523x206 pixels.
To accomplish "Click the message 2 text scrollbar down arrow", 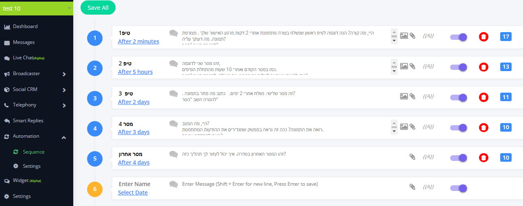I will click(394, 72).
